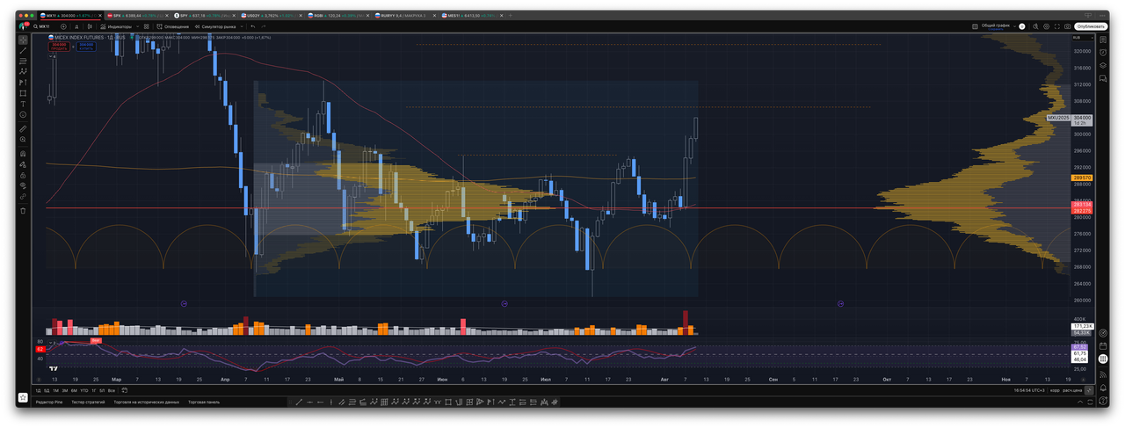Screen dimensions: 1125x428
Task: Click the red ПРОДАТЬ sell button
Action: [x=59, y=47]
